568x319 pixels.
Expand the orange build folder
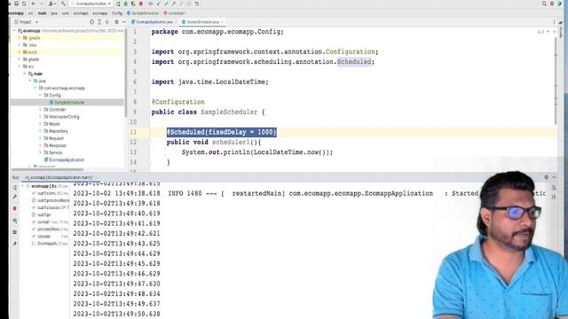[20, 52]
